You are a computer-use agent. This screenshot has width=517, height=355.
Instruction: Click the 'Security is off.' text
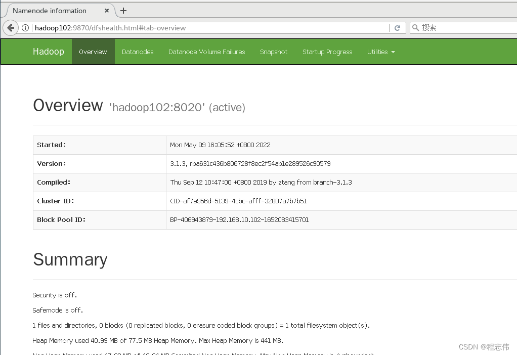click(x=55, y=295)
